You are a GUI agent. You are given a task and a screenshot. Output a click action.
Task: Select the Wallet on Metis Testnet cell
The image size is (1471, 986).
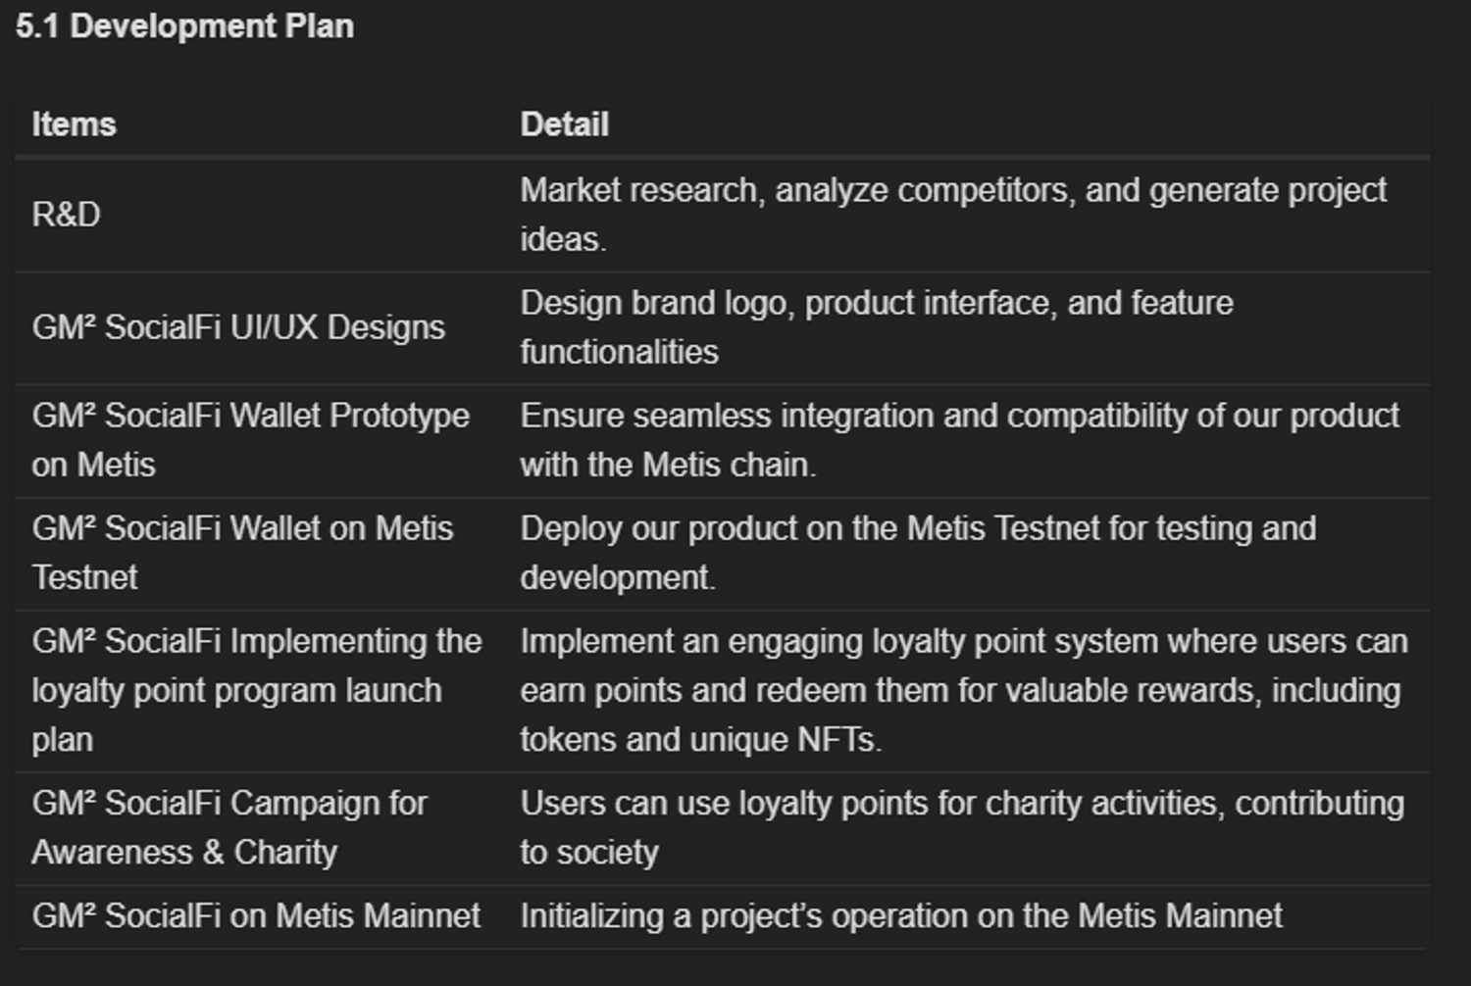point(242,553)
